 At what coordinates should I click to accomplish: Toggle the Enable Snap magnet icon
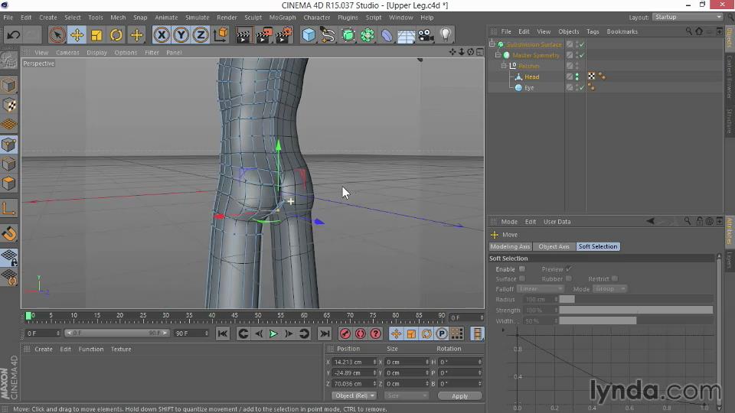pyautogui.click(x=9, y=233)
